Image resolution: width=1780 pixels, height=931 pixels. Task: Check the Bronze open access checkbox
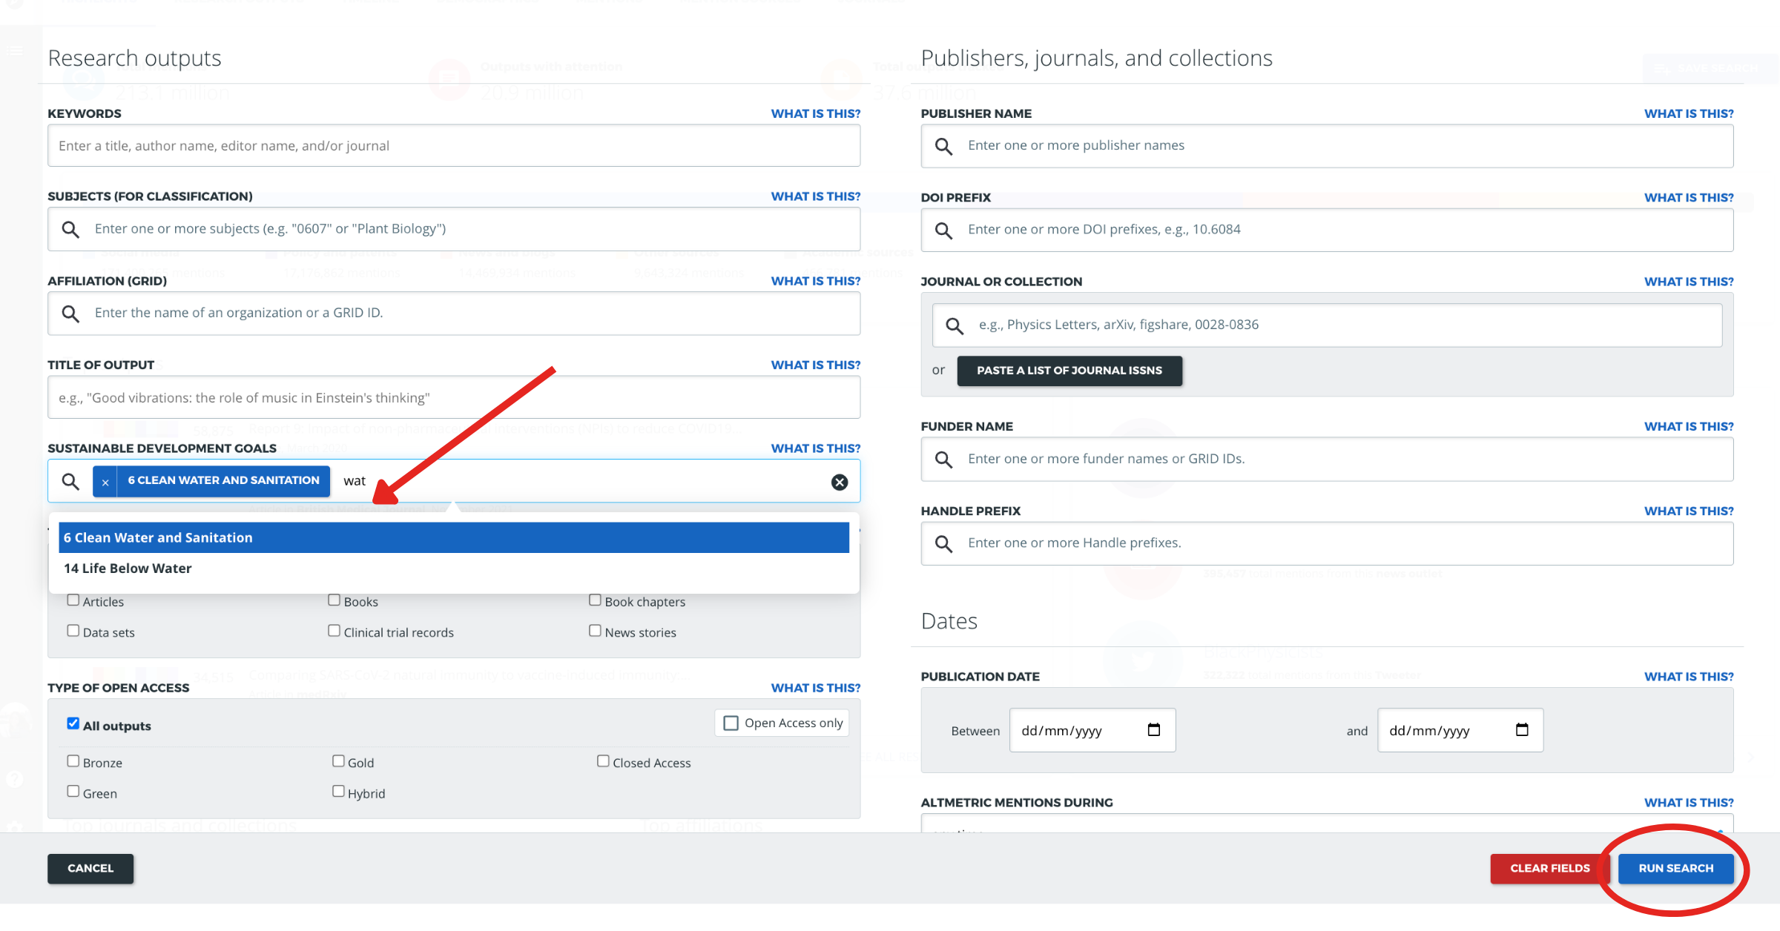pos(73,761)
